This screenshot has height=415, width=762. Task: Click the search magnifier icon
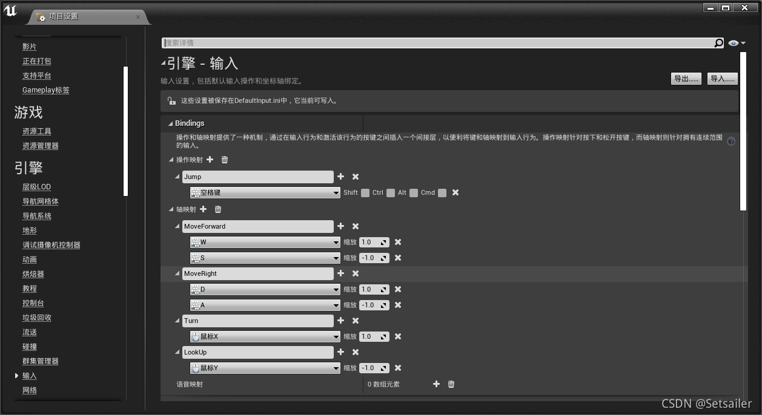coord(719,43)
